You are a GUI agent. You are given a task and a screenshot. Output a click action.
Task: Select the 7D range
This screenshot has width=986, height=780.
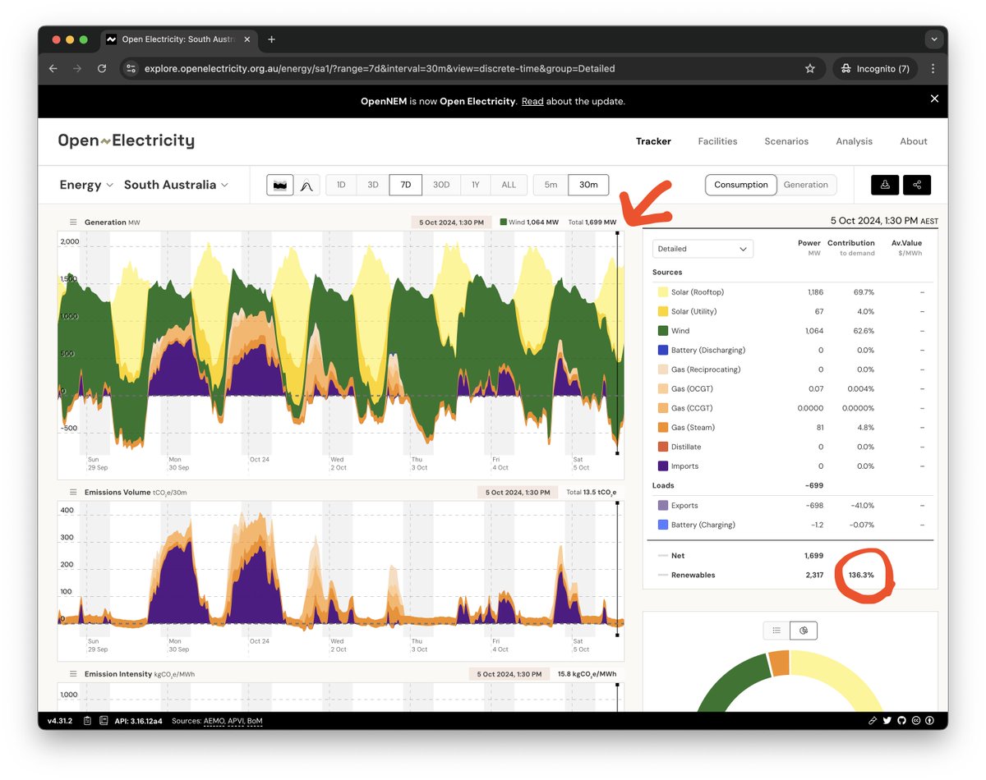pyautogui.click(x=406, y=185)
